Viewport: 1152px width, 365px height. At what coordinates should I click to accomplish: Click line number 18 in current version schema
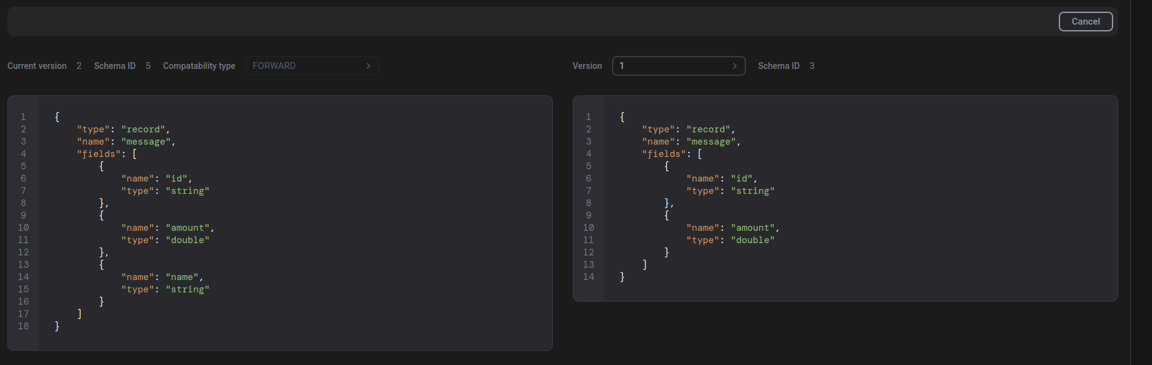pyautogui.click(x=23, y=326)
